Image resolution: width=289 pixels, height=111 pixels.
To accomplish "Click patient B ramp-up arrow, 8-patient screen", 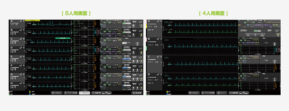I will click(134, 35).
